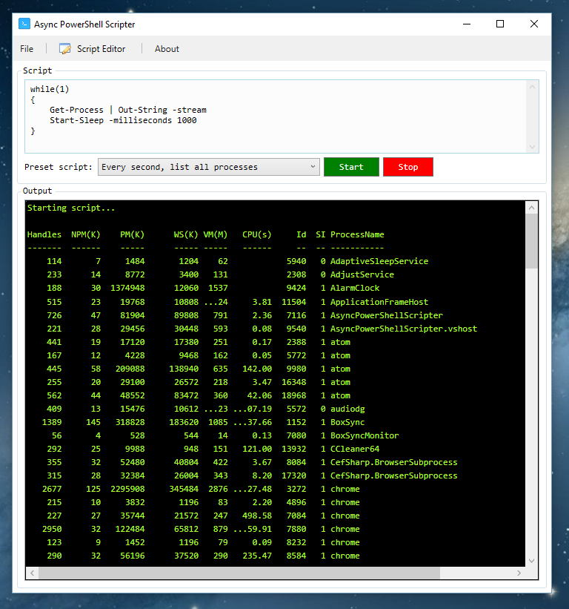Minimize the Async PowerShell Scripter window
This screenshot has width=569, height=609.
(x=467, y=24)
